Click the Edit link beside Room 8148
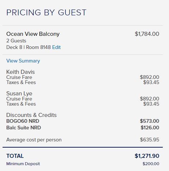The height and width of the screenshot is (171, 169). point(56,47)
